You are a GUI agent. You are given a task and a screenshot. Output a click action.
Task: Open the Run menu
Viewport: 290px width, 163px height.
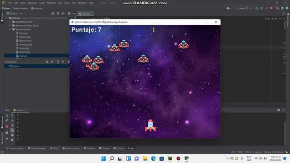60,3
